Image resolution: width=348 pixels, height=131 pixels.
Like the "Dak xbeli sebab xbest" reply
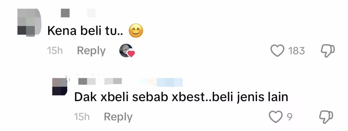pos(275,117)
